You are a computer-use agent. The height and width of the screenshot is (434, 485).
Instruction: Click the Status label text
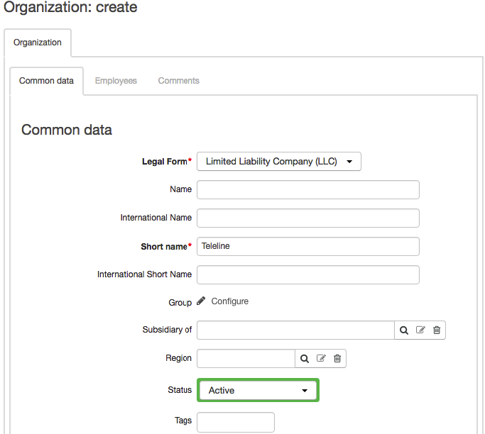click(180, 390)
